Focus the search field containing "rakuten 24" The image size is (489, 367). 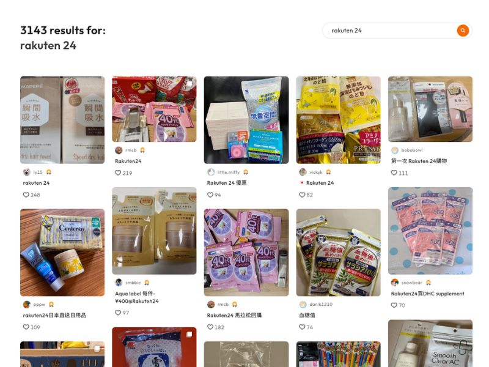390,31
